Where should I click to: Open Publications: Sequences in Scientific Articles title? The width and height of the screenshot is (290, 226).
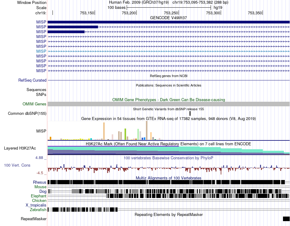[x=169, y=85]
